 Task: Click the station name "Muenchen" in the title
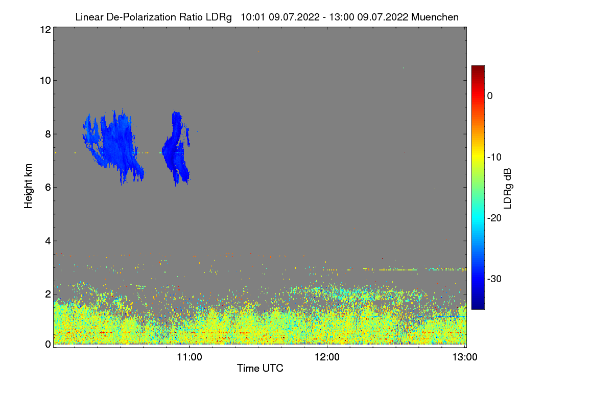tap(435, 17)
